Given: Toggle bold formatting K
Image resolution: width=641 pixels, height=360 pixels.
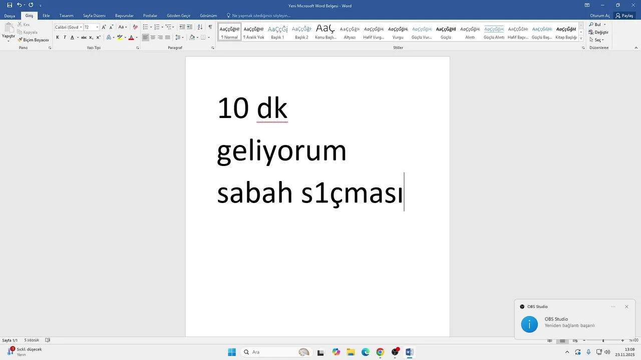Looking at the screenshot, I should point(58,37).
